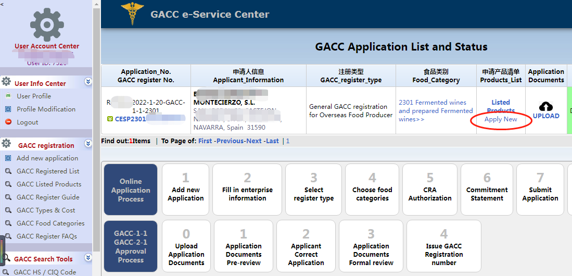Go to the Next page of results
572x276 pixels.
(253, 141)
